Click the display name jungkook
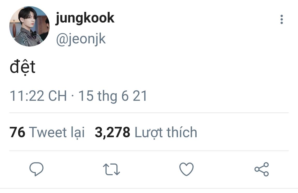 coord(85,18)
